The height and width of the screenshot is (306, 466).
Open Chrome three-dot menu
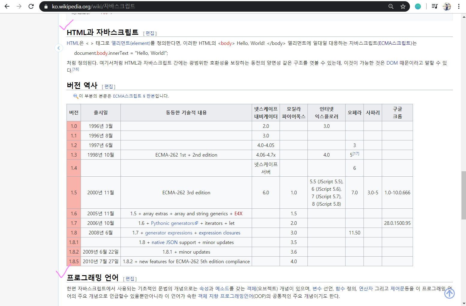pyautogui.click(x=459, y=6)
